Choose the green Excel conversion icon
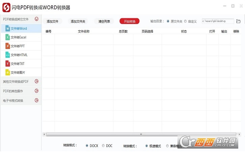The height and width of the screenshot is (152, 245). click(x=7, y=37)
